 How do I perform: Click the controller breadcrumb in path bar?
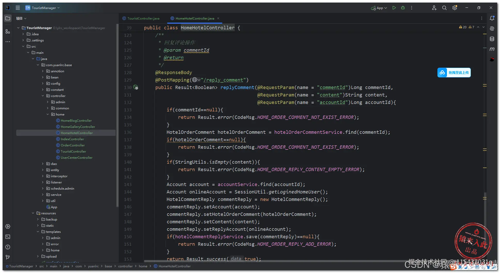click(x=125, y=266)
